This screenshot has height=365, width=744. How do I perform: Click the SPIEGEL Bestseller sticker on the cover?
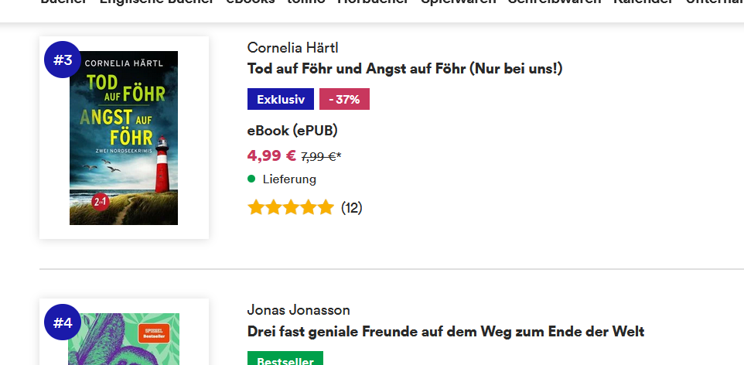point(154,333)
